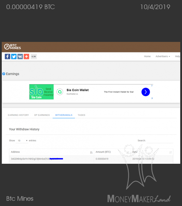Share via the VK icon
Image resolution: width=182 pixels, height=206 pixels.
click(x=20, y=57)
